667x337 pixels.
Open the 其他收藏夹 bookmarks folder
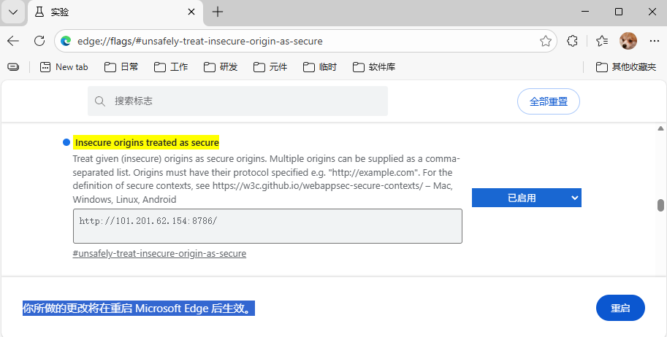point(626,67)
